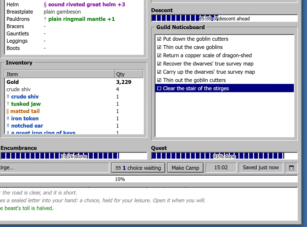Select the plain 'crude shiv' row with quantity 4
Image resolution: width=307 pixels, height=227 pixels.
74,89
